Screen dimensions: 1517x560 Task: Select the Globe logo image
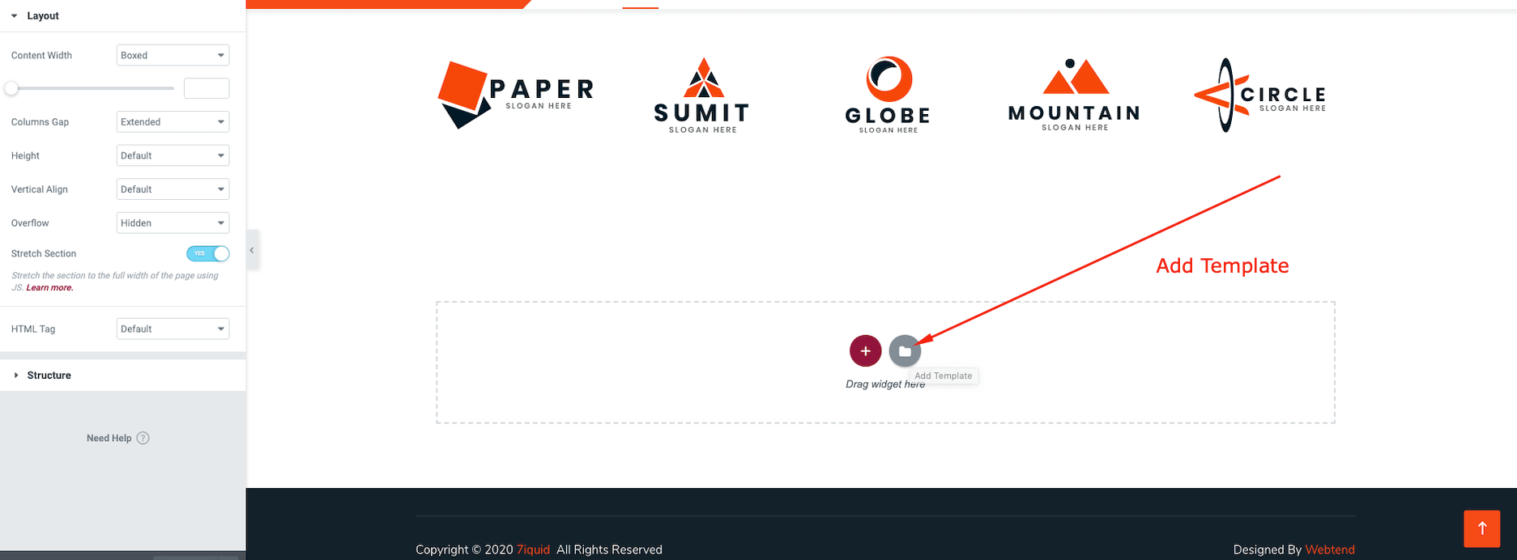tap(888, 95)
